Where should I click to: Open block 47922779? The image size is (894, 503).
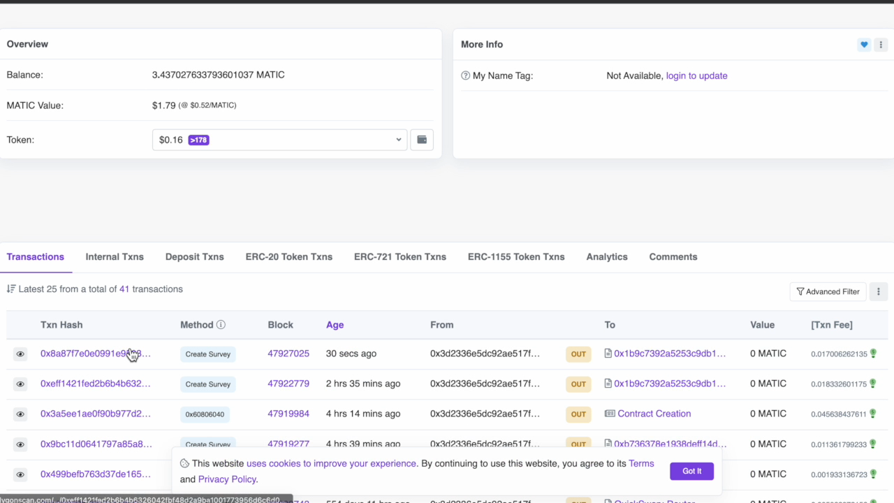tap(288, 384)
